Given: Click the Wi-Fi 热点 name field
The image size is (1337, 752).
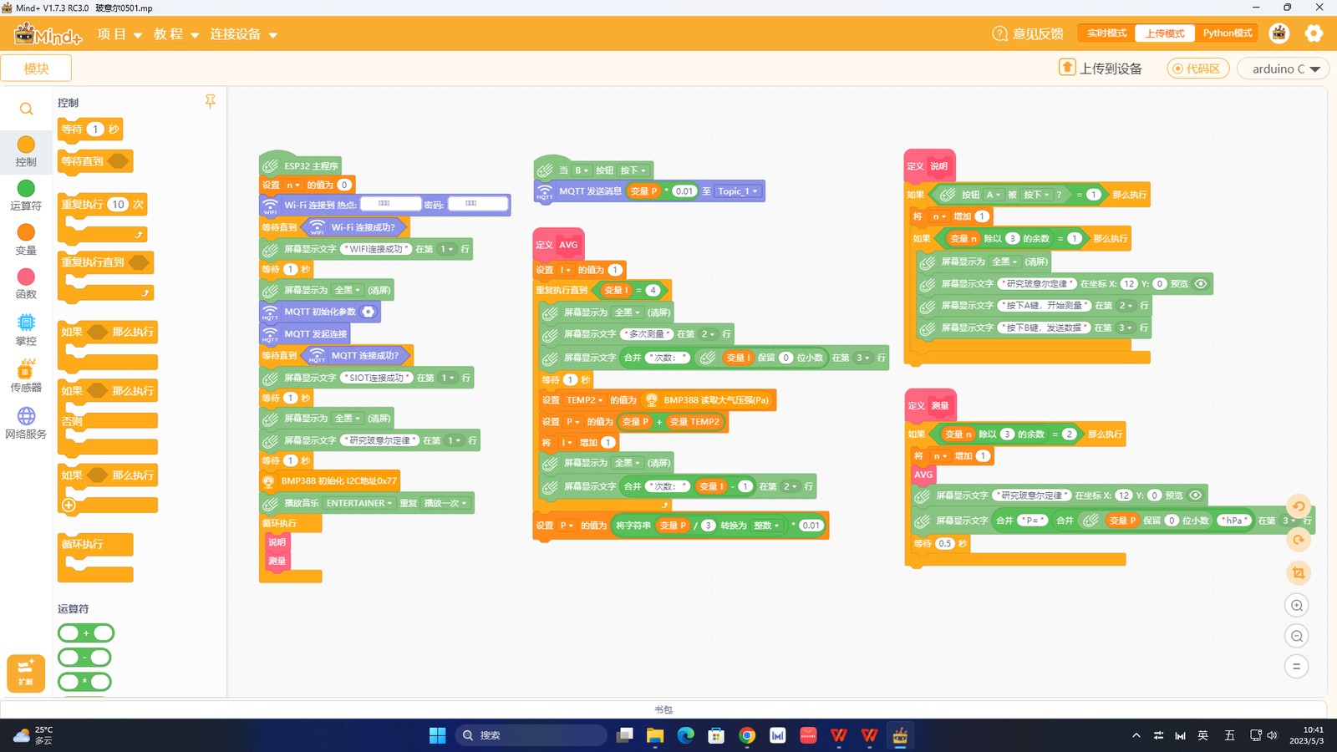Looking at the screenshot, I should (390, 203).
